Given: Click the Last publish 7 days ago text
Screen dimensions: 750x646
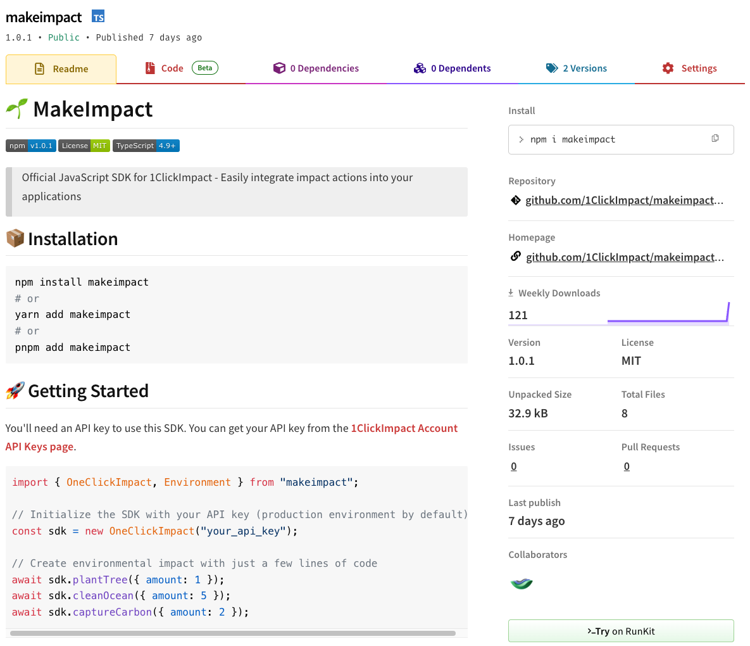Looking at the screenshot, I should click(x=537, y=521).
